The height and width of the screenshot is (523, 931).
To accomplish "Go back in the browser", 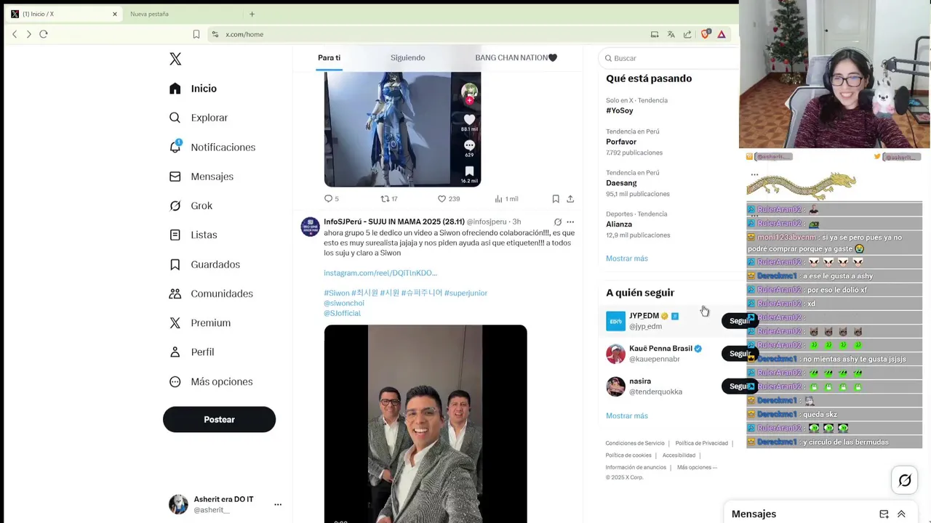I will (15, 34).
